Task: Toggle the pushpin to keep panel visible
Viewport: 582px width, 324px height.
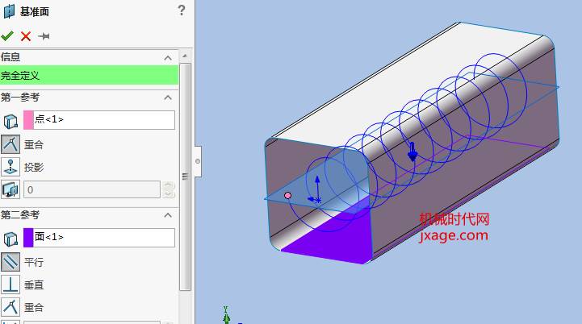Action: tap(44, 36)
